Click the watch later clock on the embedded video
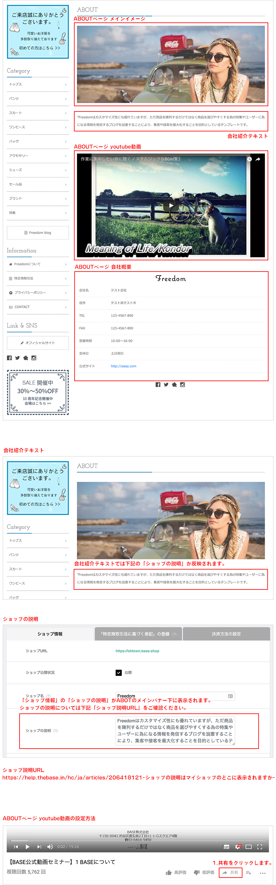 click(249, 159)
